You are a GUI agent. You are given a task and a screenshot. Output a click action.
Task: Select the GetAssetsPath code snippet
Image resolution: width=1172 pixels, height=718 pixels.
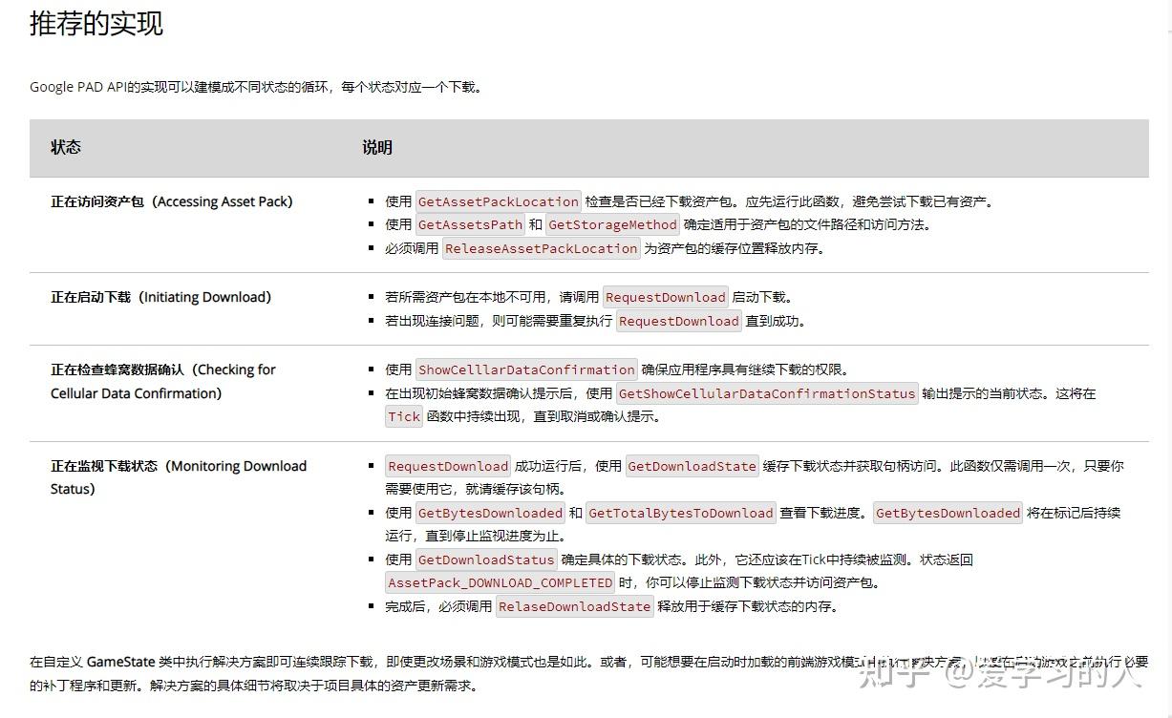click(470, 224)
